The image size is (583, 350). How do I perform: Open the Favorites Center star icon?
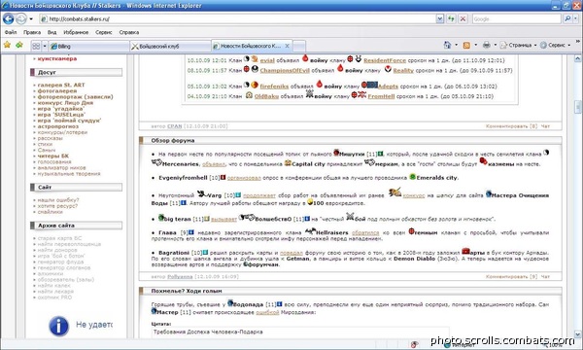pyautogui.click(x=7, y=45)
